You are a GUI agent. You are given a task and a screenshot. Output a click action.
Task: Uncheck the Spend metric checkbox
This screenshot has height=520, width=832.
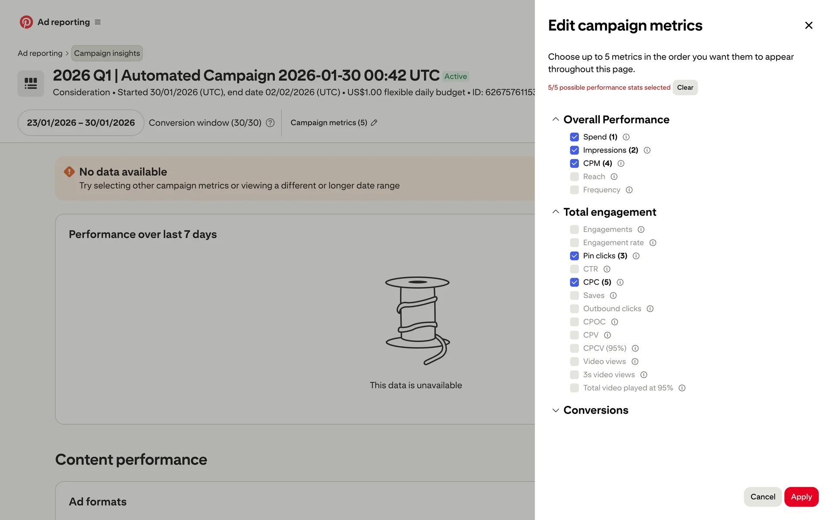pyautogui.click(x=574, y=137)
